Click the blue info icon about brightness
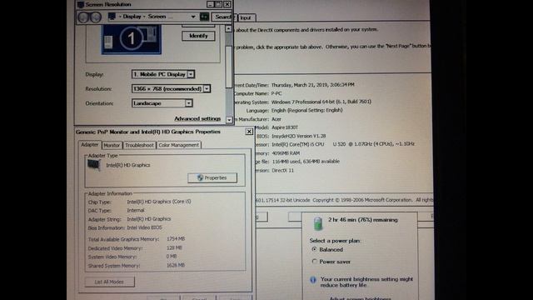 (313, 280)
